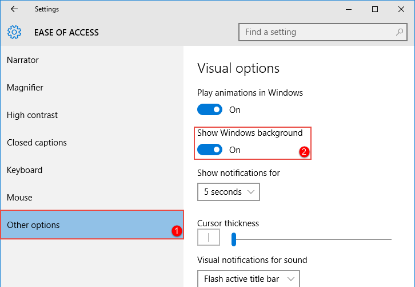Viewport: 415px width, 287px height.
Task: Open the Narrator section
Action: tap(92, 60)
